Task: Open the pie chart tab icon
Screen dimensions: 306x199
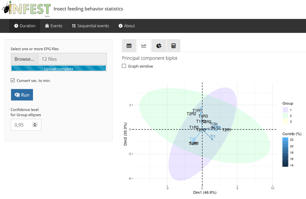Action: click(159, 46)
